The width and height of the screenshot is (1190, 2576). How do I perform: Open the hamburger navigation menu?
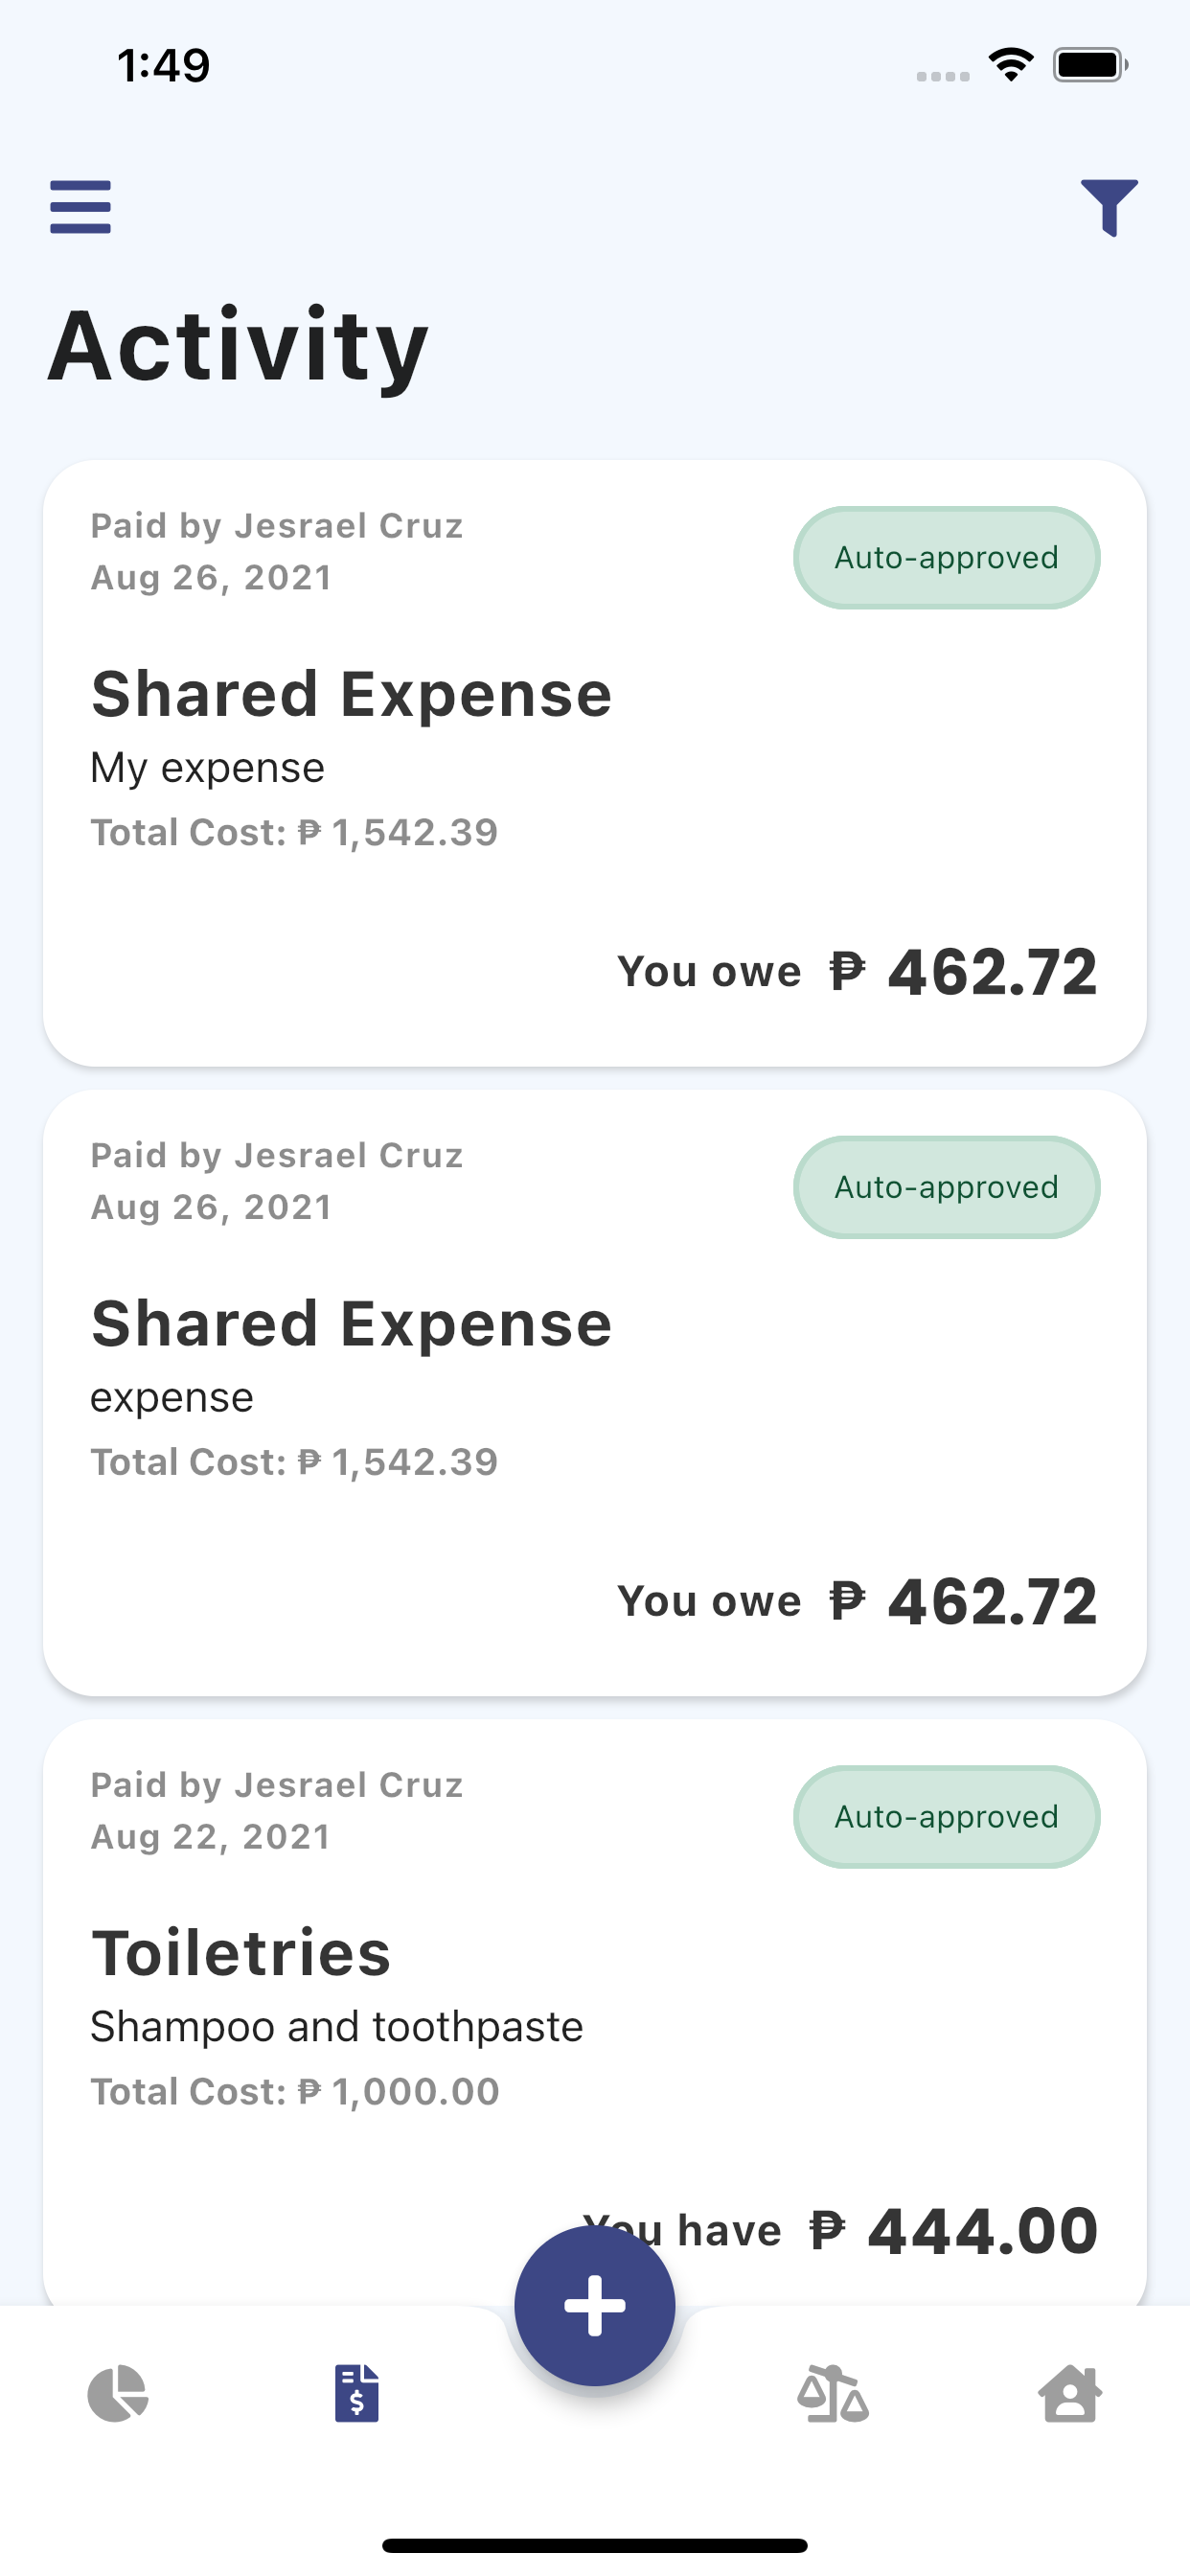tap(80, 207)
